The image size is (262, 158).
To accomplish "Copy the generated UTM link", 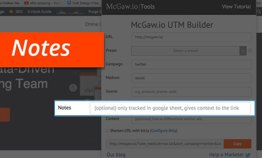I will [x=237, y=143].
